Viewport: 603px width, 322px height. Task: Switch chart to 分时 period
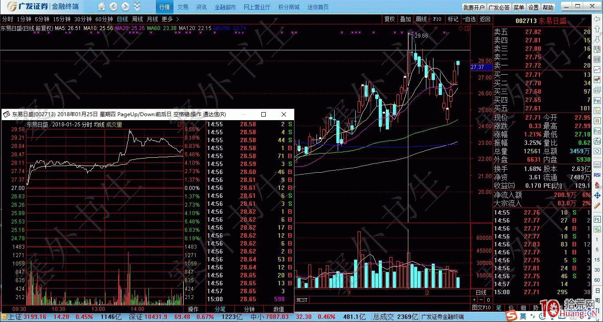(x=7, y=19)
